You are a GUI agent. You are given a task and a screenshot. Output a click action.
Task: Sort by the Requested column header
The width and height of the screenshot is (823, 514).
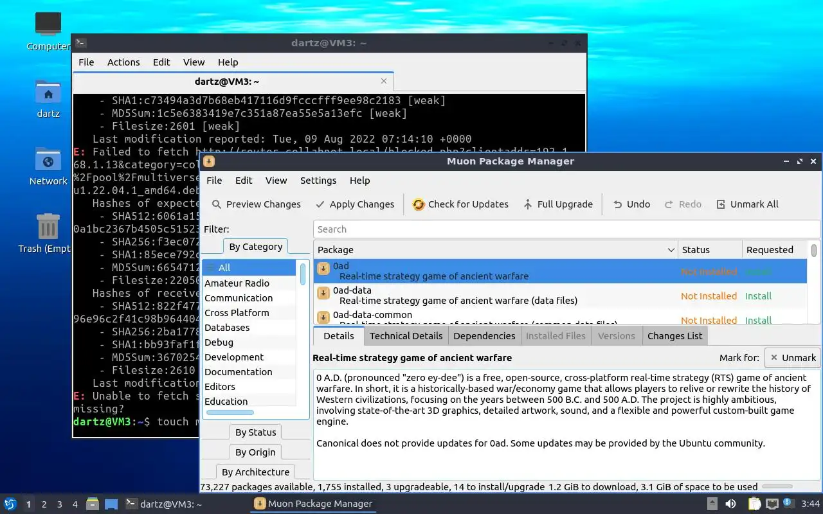[775, 250]
